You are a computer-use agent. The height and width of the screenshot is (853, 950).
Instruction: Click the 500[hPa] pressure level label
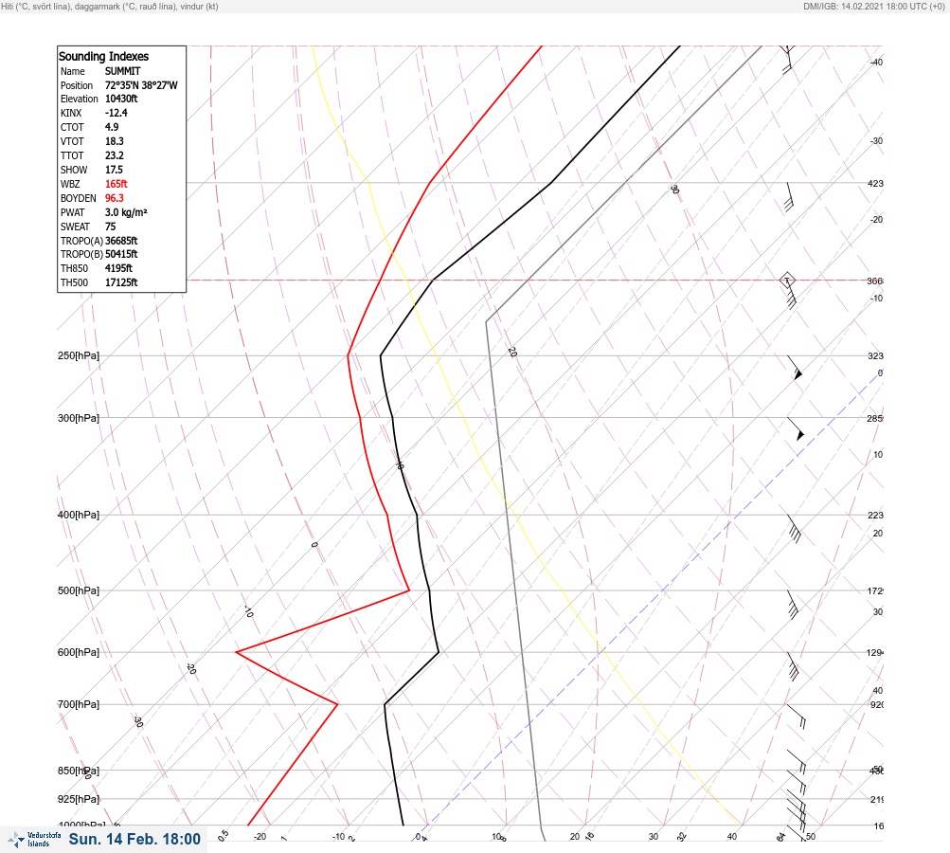79,590
